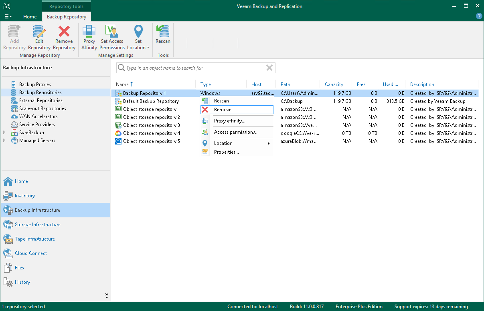
Task: Open the Files navigation view
Action: pyautogui.click(x=55, y=268)
